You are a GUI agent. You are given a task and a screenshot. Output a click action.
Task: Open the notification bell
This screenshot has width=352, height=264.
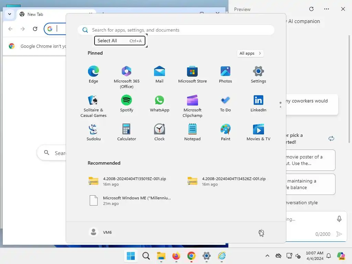[329, 256]
